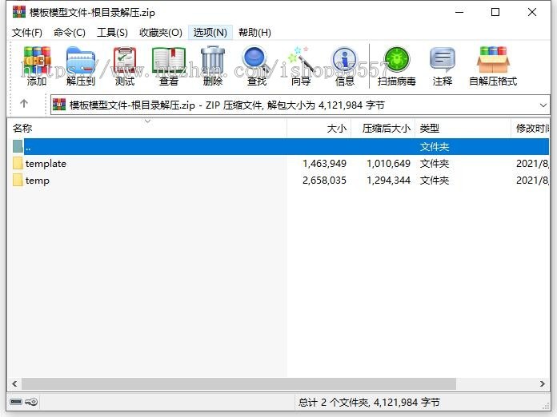Sort by 修改时间 column header
This screenshot has height=417, width=557.
pos(531,129)
